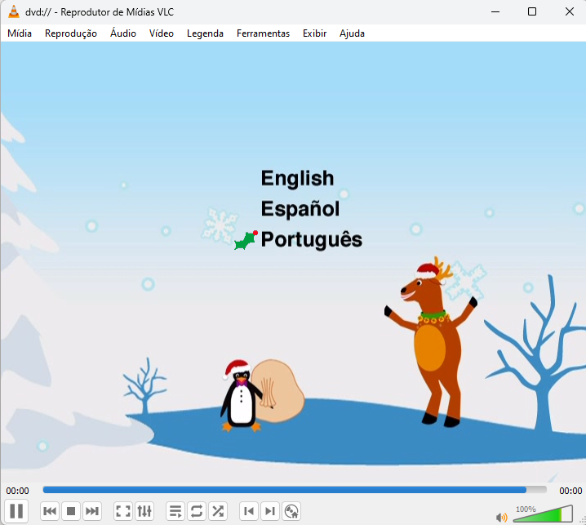
Task: Toggle the loop repeat mode
Action: [x=197, y=511]
